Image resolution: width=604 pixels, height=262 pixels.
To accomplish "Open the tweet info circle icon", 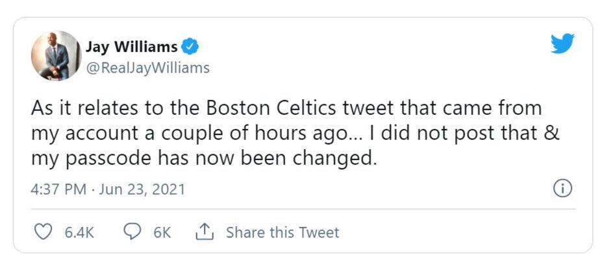I will [562, 189].
